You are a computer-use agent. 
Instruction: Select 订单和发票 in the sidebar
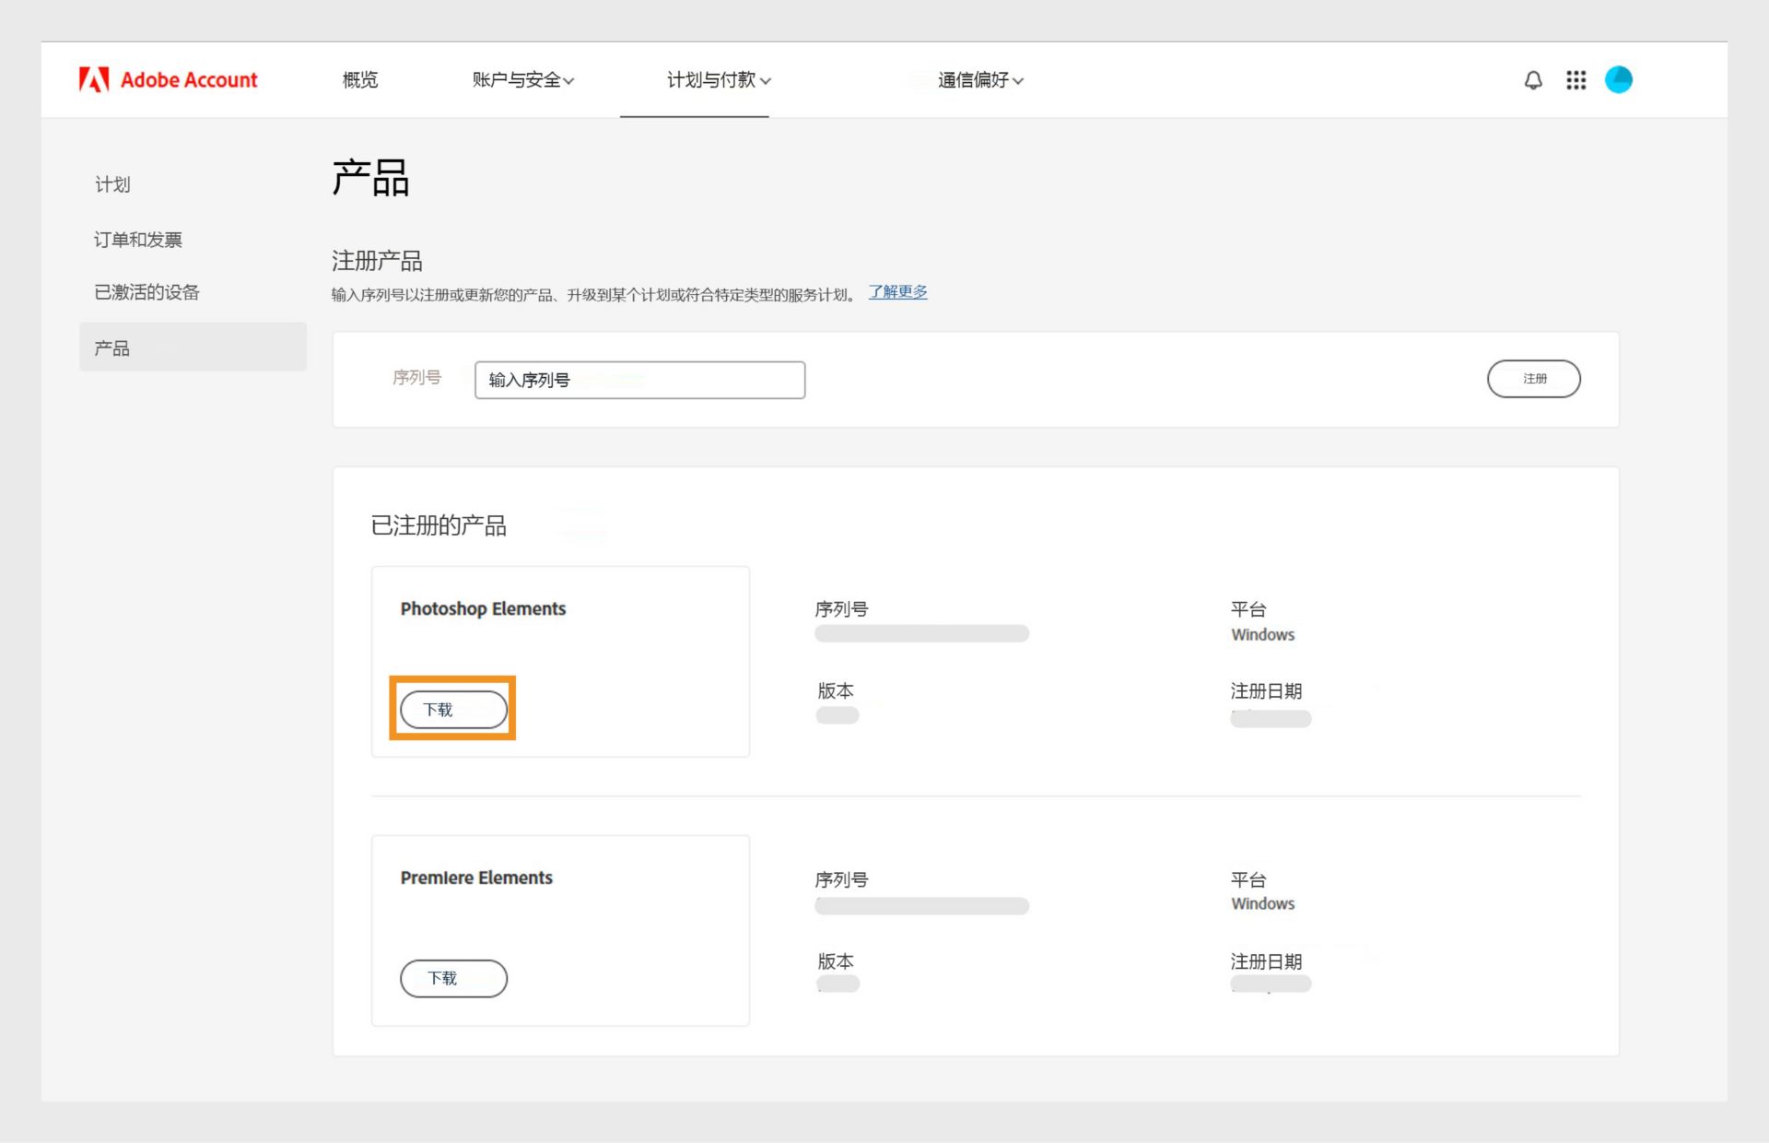pyautogui.click(x=138, y=240)
